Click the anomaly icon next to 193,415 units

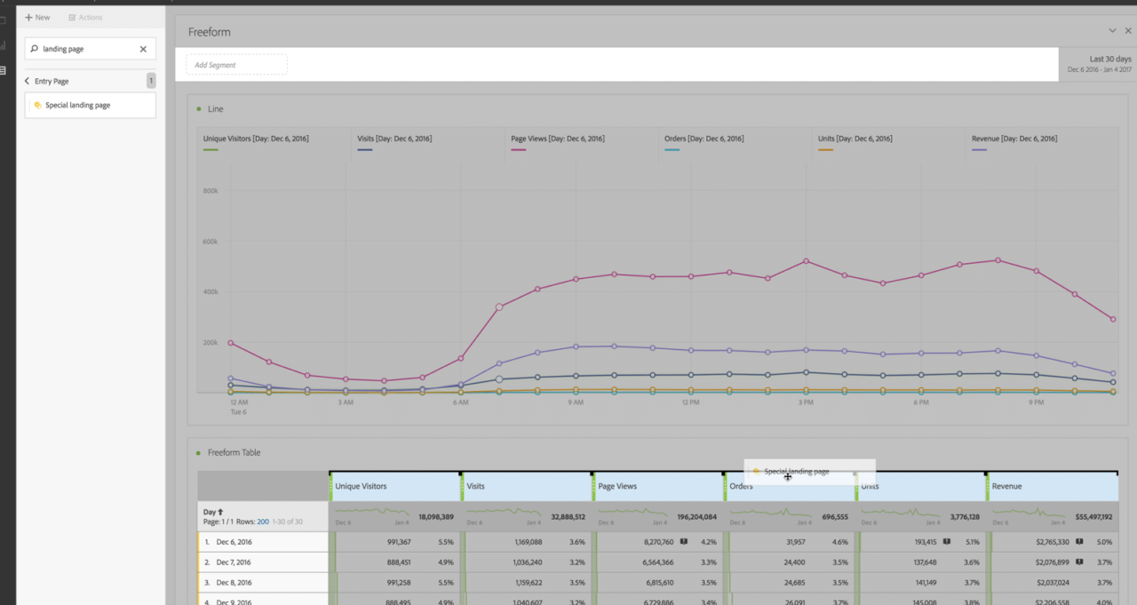click(x=947, y=541)
